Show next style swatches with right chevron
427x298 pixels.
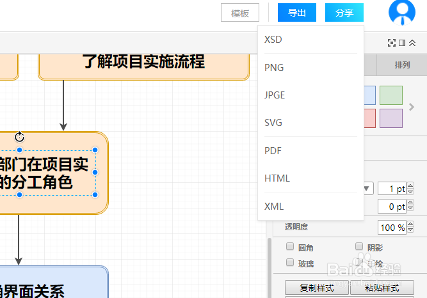(412, 107)
